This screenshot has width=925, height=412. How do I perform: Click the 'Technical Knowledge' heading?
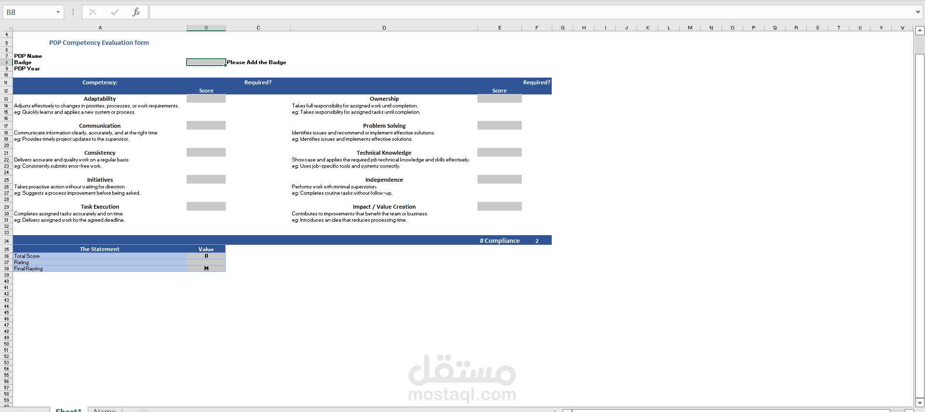pos(384,153)
